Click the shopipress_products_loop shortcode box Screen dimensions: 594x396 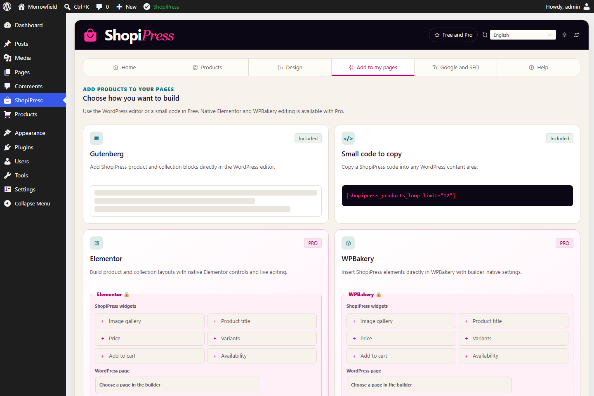tap(457, 196)
